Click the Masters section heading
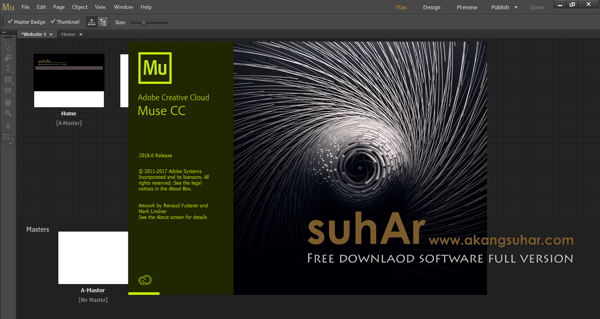 click(38, 229)
